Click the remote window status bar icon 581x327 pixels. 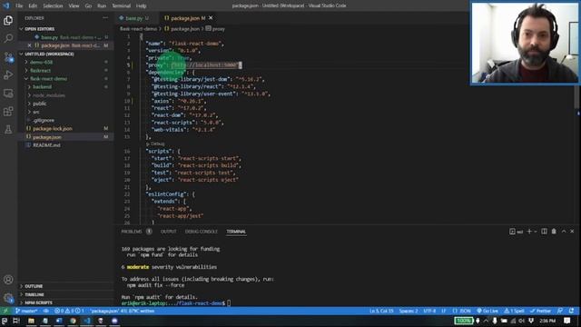tap(5, 311)
